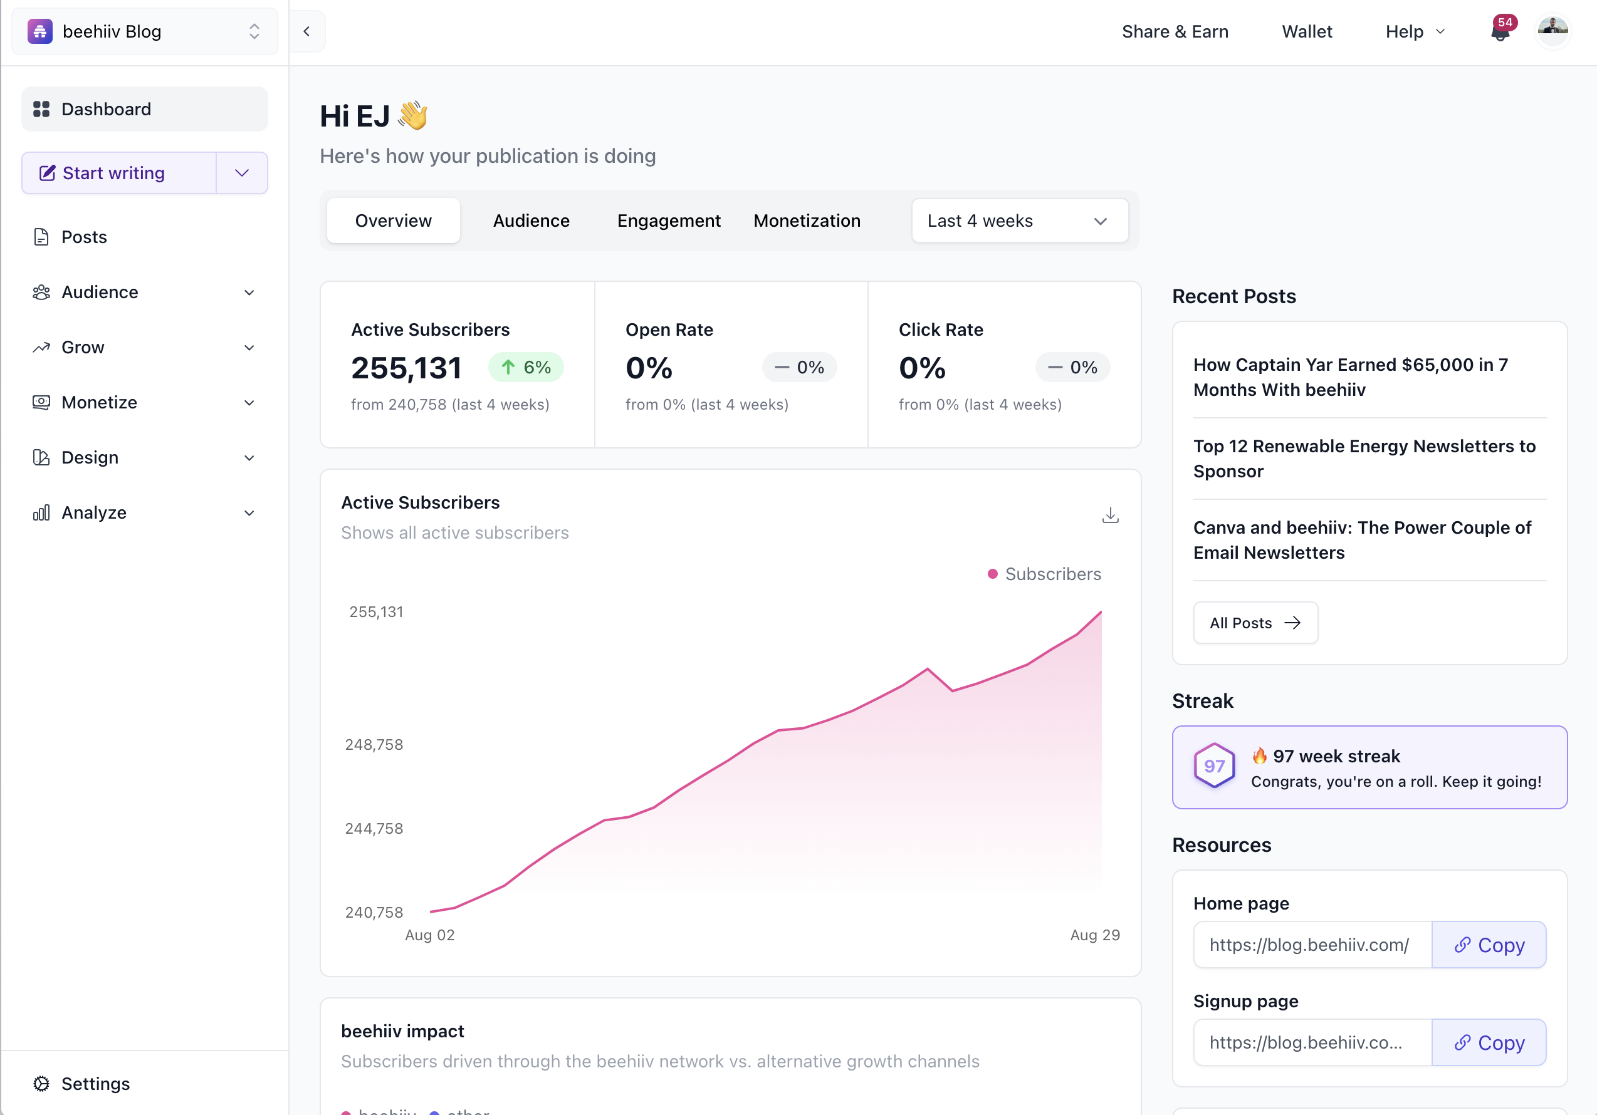1597x1115 pixels.
Task: Open the beehiiv Blog publication switcher
Action: point(144,31)
